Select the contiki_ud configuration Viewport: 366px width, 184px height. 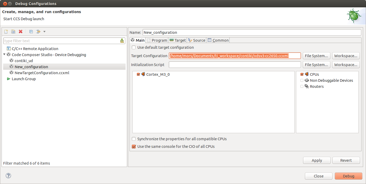coord(24,61)
